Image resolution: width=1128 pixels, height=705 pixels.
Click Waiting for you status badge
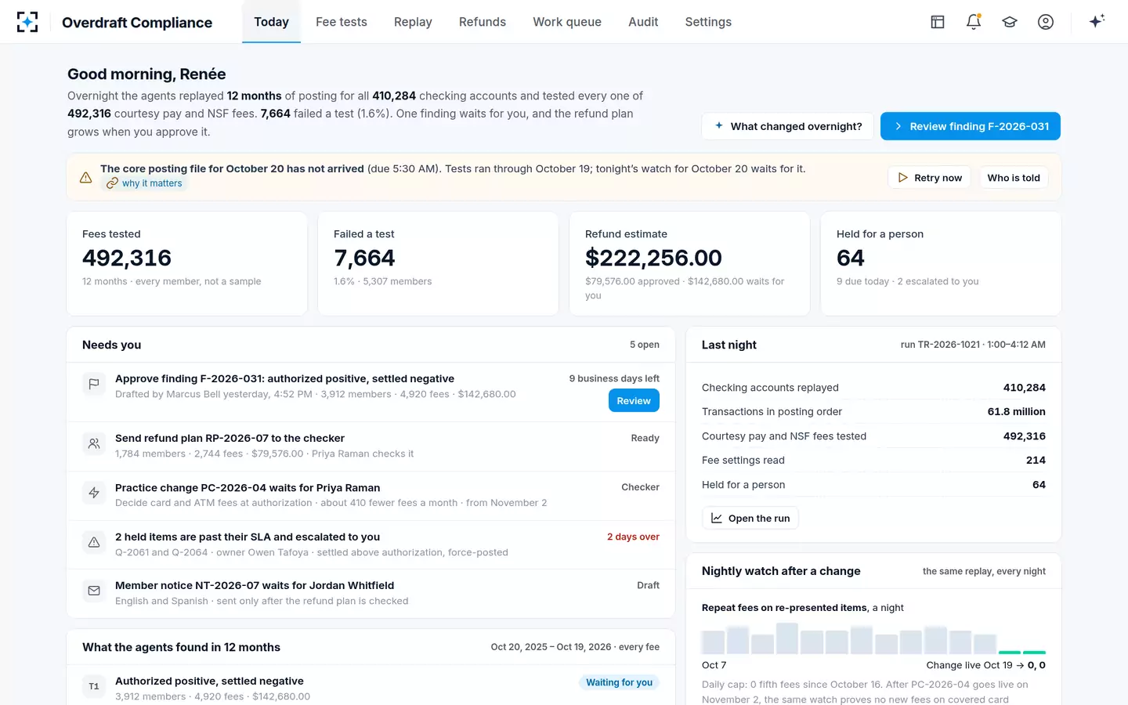[619, 682]
